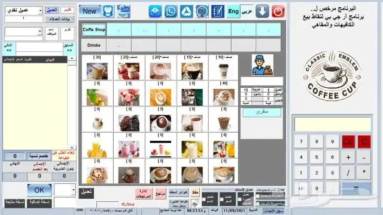Viewport: 383px width, 215px height.
Task: Open بيانات العملاء customer data
Action: [x=60, y=19]
